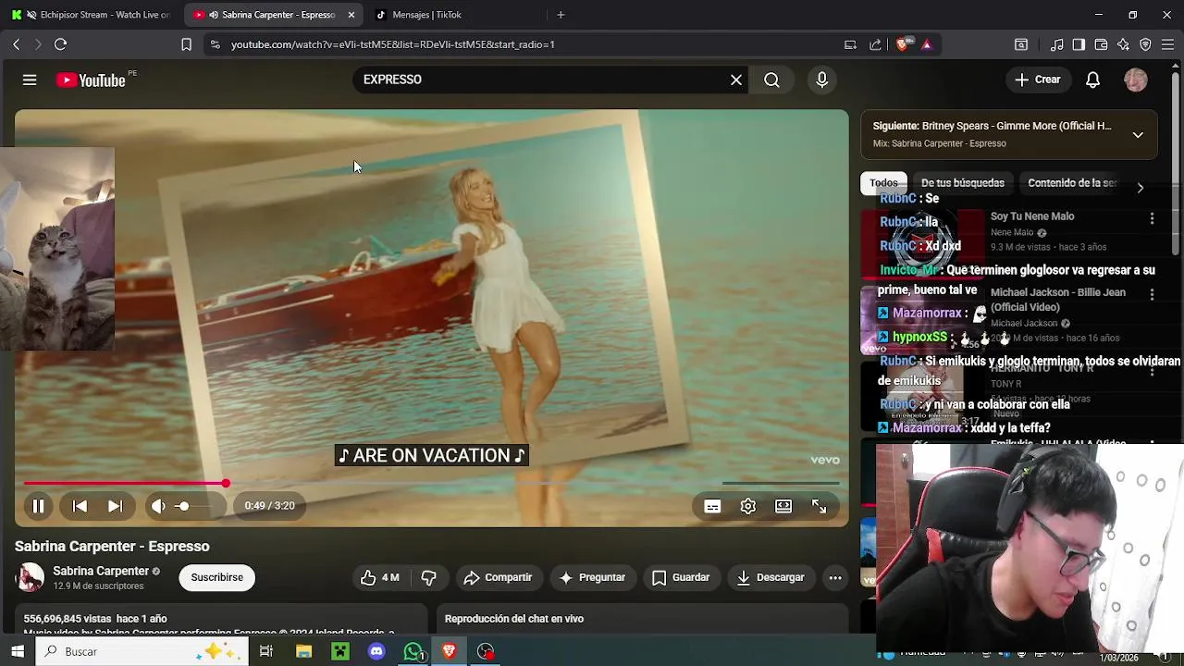Select the Contenido de la serie chip
Screen dimensions: 1184x666
tap(1072, 183)
